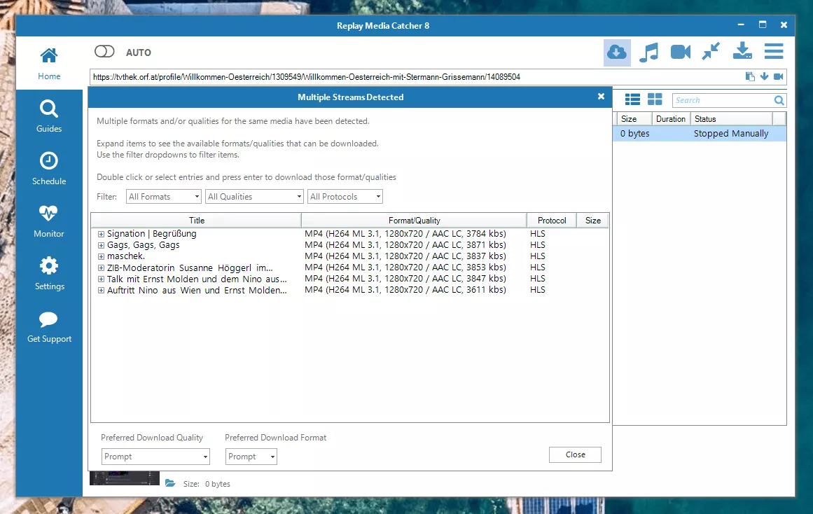Select the 3611 kbs format row
This screenshot has width=813, height=514.
[405, 290]
